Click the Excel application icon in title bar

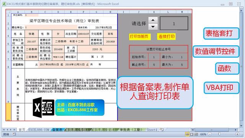(4, 4)
